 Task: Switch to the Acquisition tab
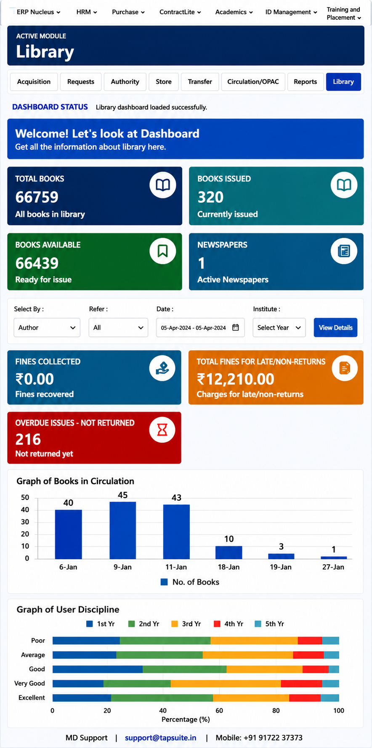click(34, 82)
